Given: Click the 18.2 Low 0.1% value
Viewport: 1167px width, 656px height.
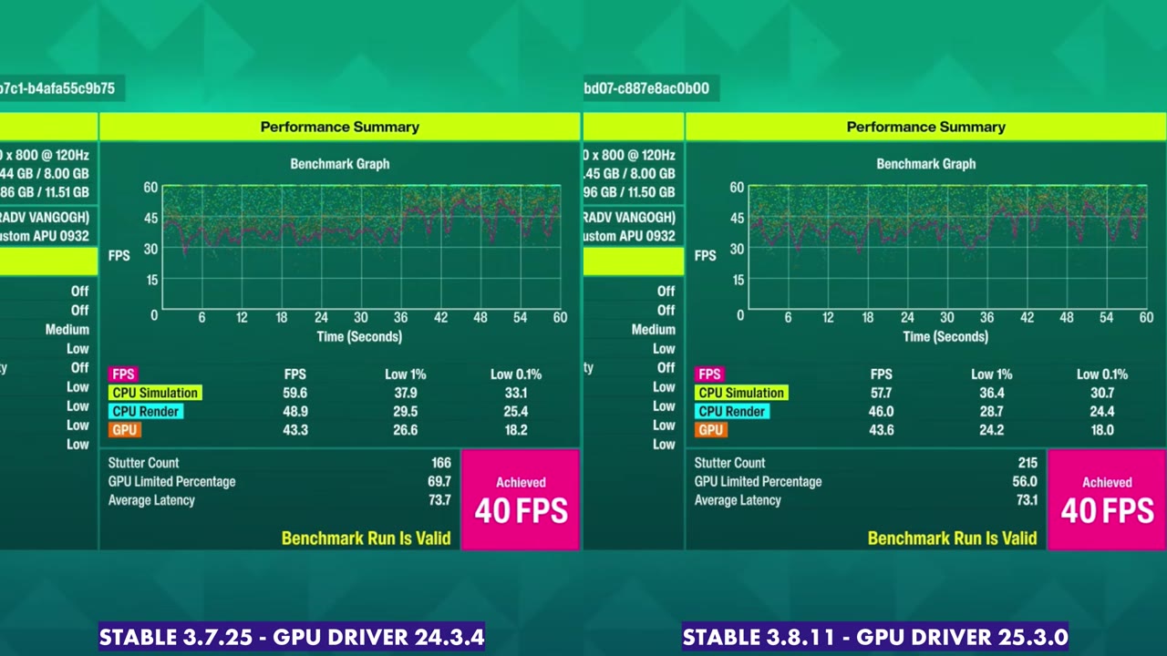Looking at the screenshot, I should (x=516, y=430).
